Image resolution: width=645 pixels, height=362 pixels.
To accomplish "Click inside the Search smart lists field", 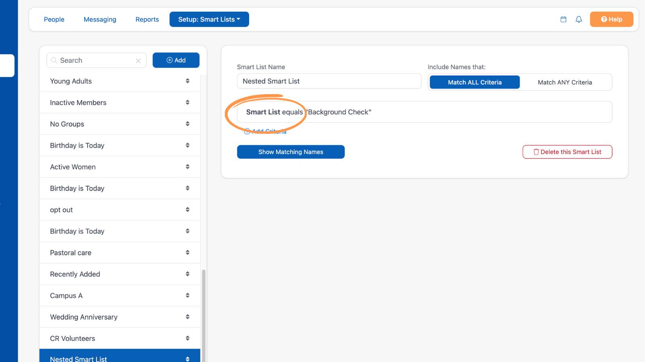I will pyautogui.click(x=96, y=60).
